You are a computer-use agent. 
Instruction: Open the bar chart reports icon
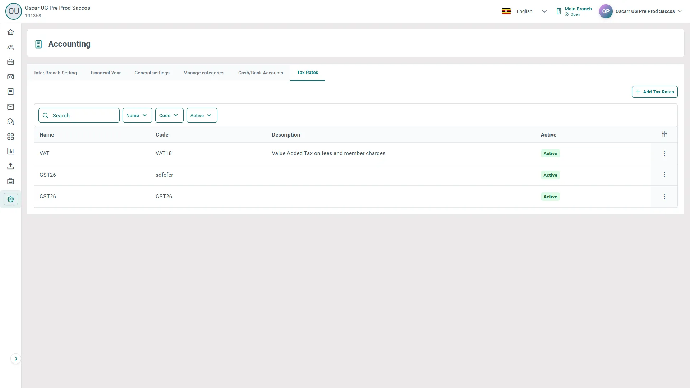10,151
